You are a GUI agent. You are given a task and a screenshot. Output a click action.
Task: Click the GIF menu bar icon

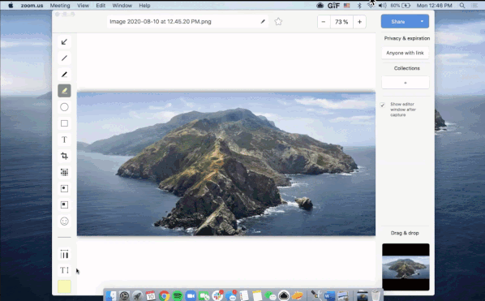[x=333, y=5]
